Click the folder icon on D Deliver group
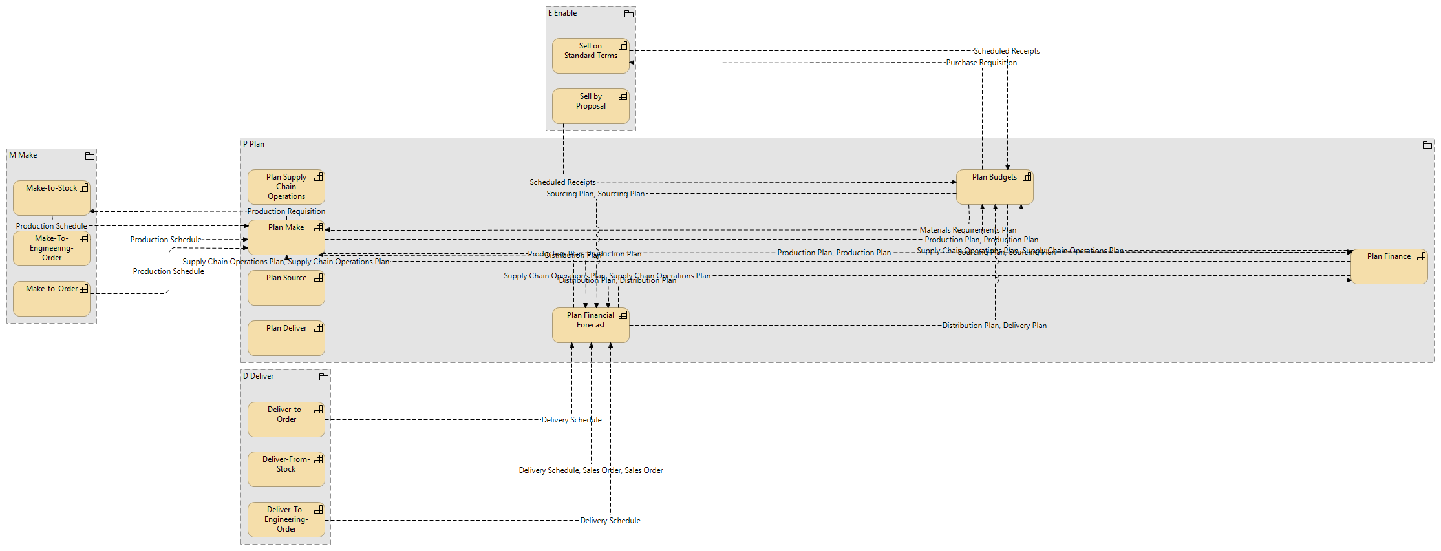Screen dimensions: 1441x551 point(324,377)
